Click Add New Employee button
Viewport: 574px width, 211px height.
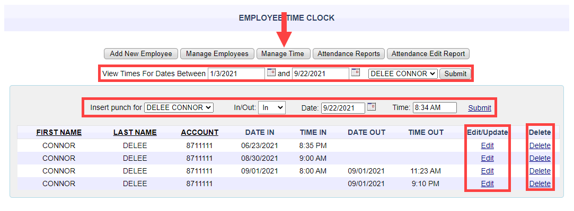coord(141,53)
